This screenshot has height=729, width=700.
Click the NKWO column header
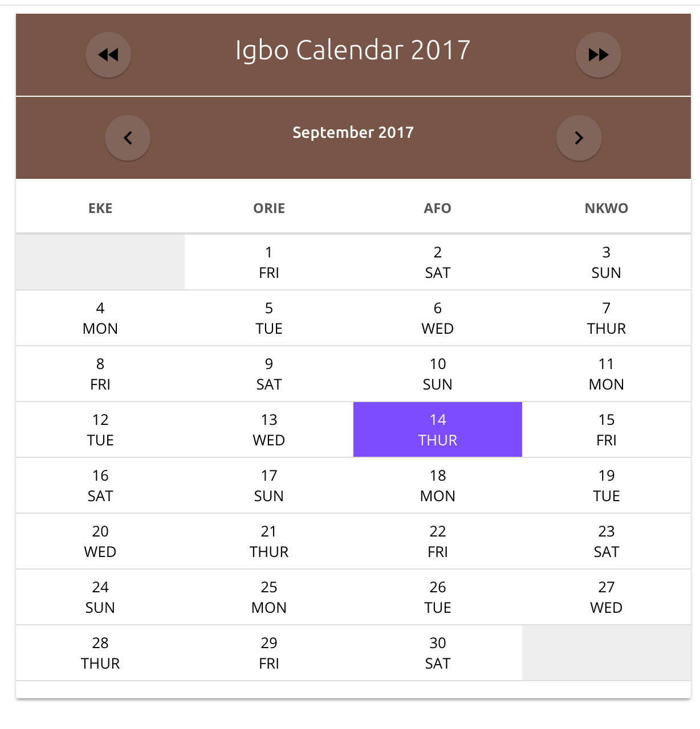pos(607,208)
